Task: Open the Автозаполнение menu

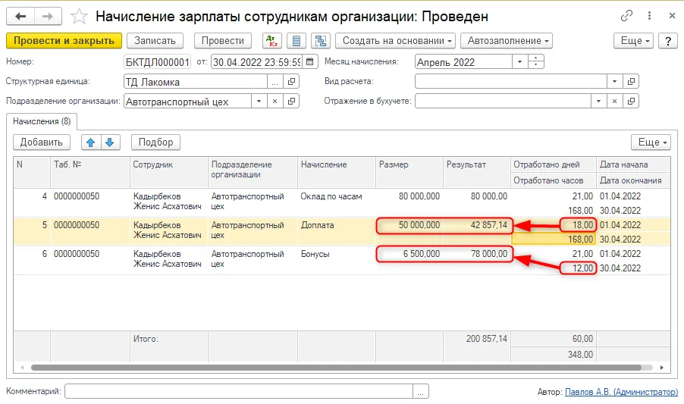Action: pyautogui.click(x=507, y=40)
